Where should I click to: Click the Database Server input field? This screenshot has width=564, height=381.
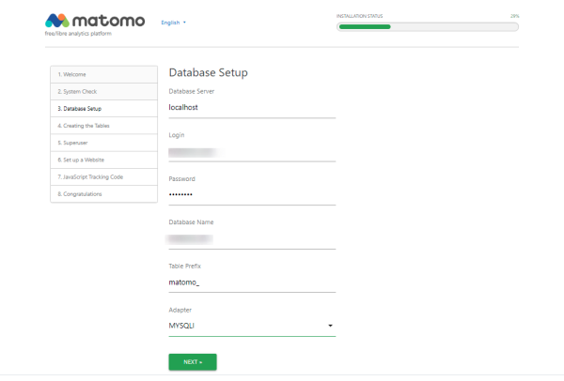(251, 108)
